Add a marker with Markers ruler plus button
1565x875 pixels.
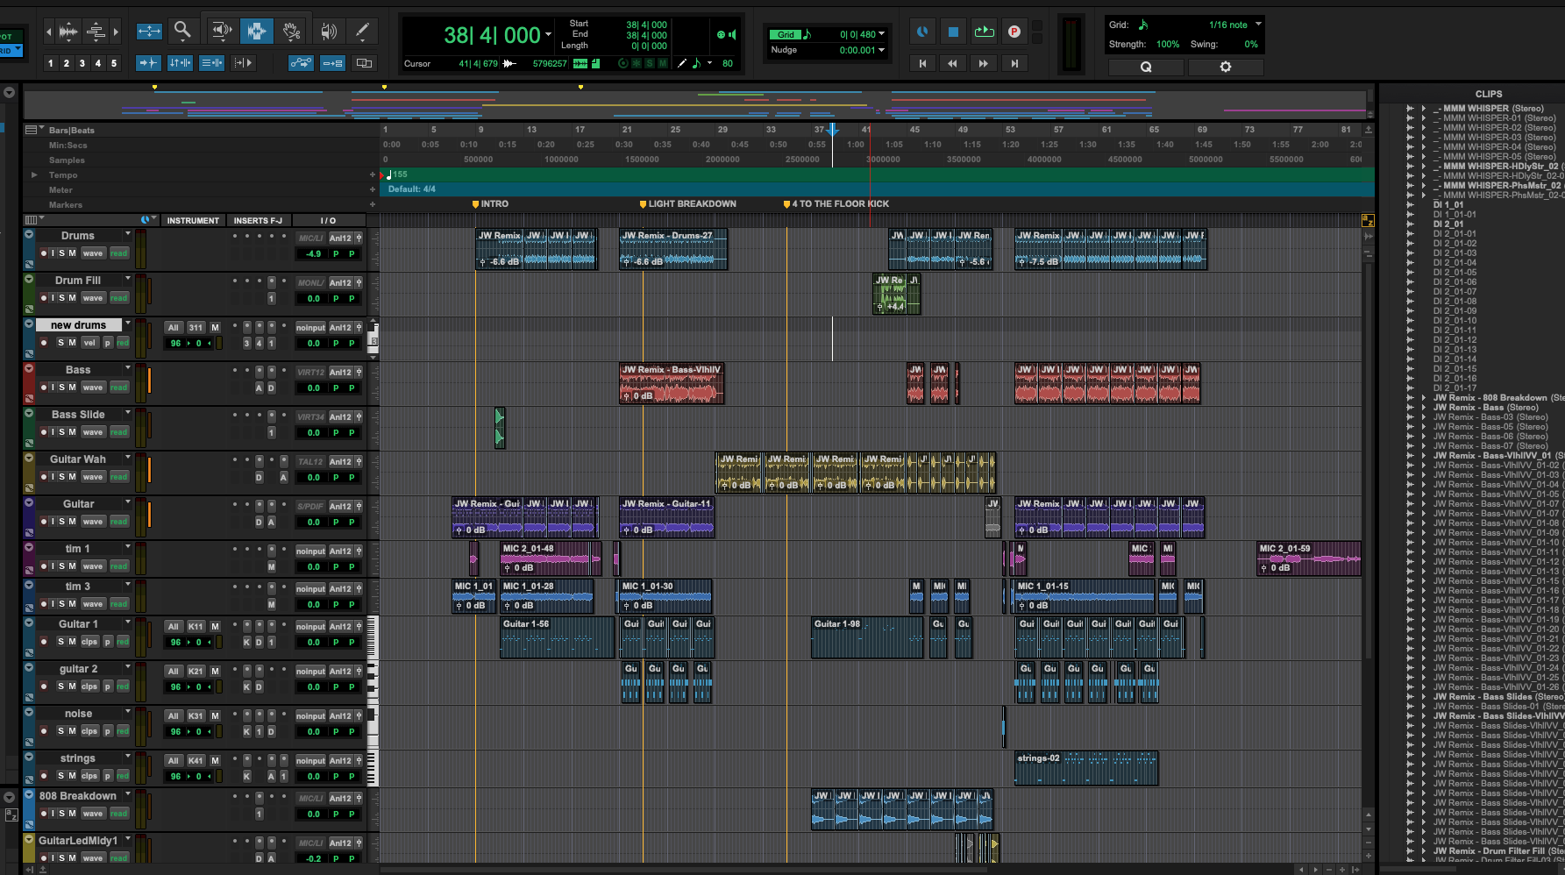pyautogui.click(x=373, y=204)
